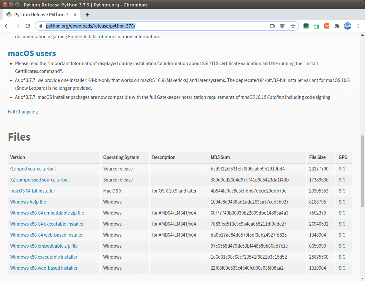Download Windows x86-64 web-based installer
Image resolution: width=365 pixels, height=281 pixels.
47,235
